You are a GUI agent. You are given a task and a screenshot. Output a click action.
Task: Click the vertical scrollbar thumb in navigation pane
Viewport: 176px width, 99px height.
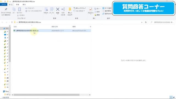(10, 45)
